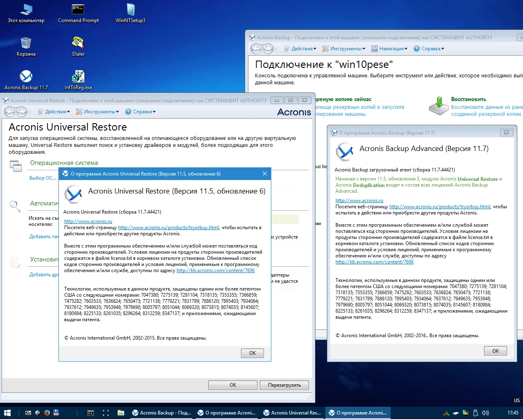
Task: Click the magnifier icon beside Автомати… section
Action: pos(15,207)
